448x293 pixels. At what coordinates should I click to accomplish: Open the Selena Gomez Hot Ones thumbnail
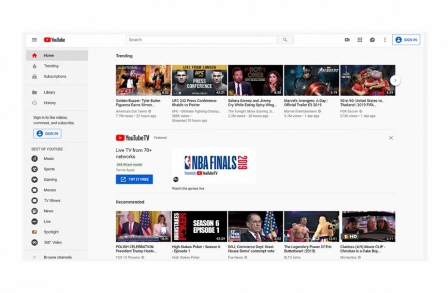256,80
